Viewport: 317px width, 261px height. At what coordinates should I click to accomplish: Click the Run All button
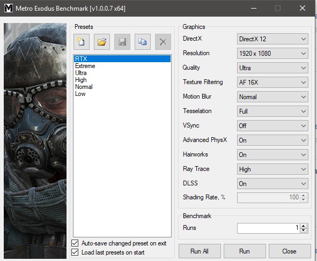(200, 251)
